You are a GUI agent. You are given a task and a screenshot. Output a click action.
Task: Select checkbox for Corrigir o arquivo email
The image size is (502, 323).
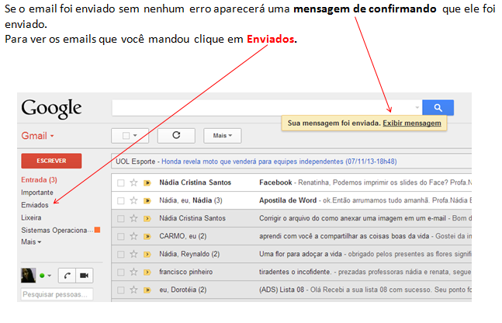click(121, 219)
